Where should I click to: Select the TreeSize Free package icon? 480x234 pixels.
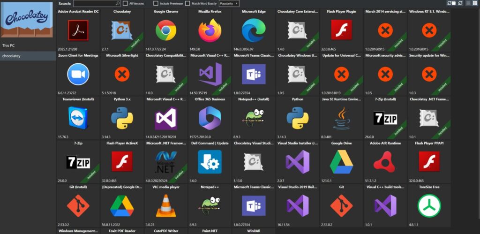429,206
